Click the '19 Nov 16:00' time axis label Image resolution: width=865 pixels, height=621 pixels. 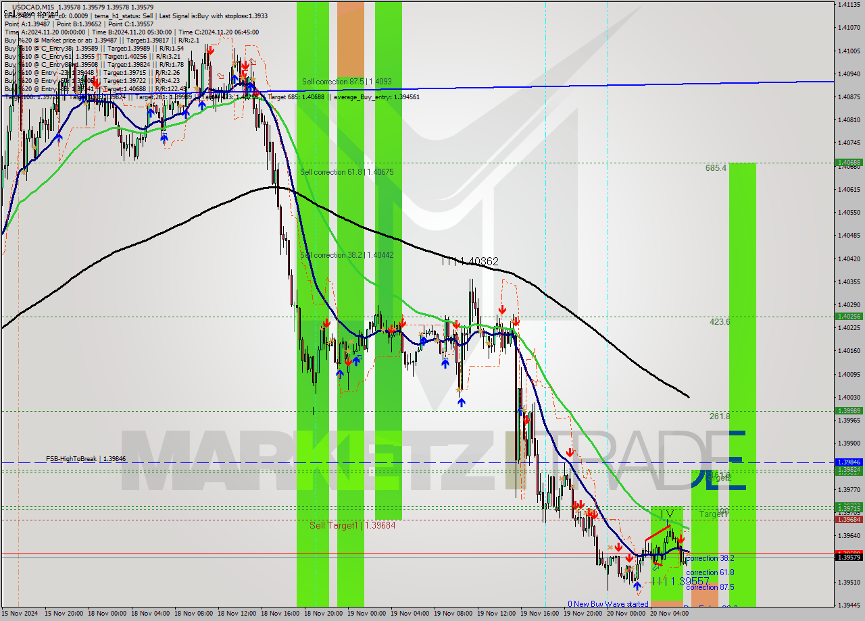click(x=540, y=614)
